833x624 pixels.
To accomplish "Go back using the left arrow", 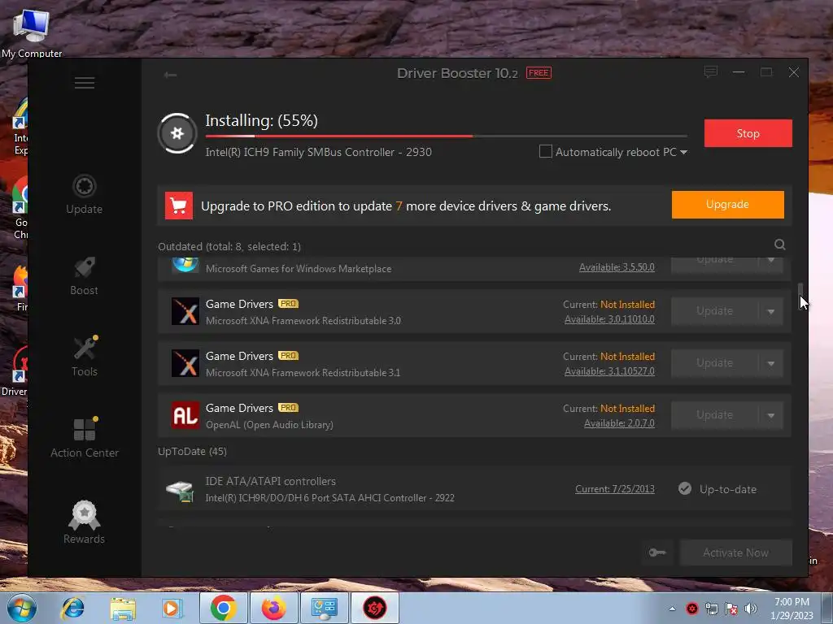I will point(170,75).
